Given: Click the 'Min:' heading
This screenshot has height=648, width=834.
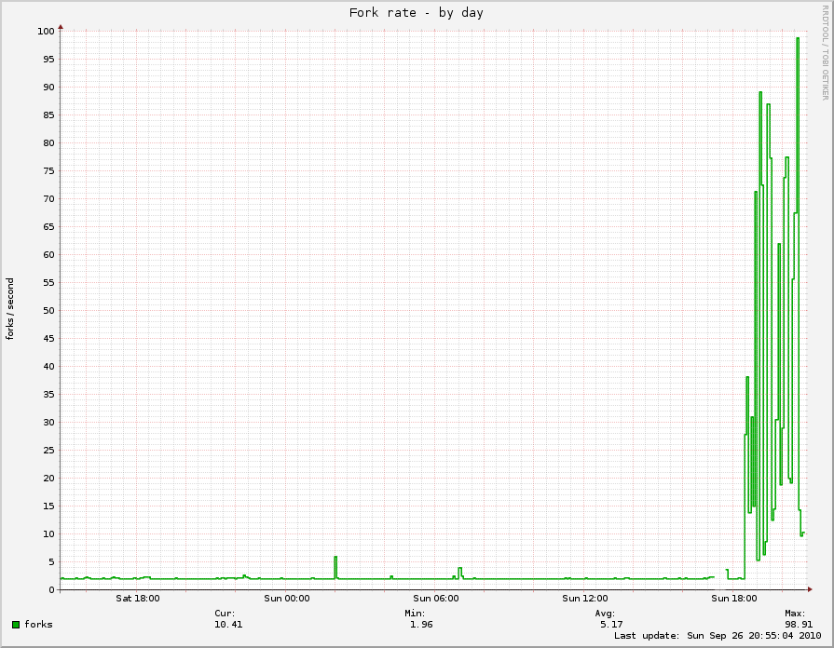Looking at the screenshot, I should (x=415, y=614).
